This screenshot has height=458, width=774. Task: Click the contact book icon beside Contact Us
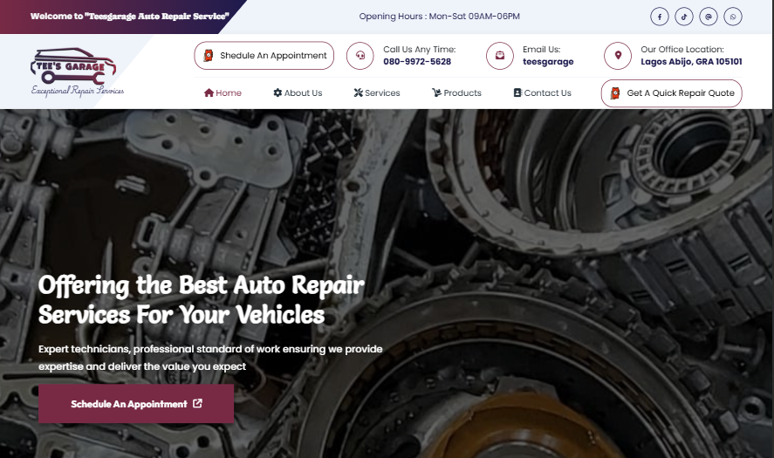[x=517, y=92]
